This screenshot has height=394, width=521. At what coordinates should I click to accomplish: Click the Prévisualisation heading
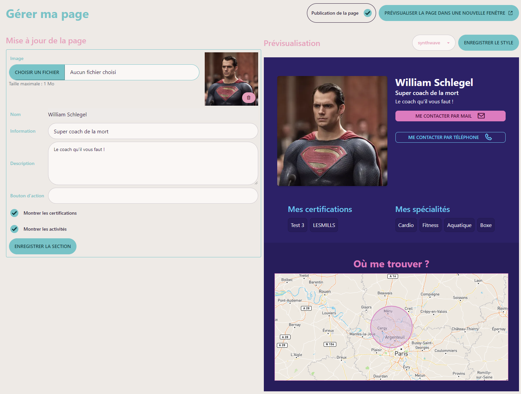(x=292, y=43)
